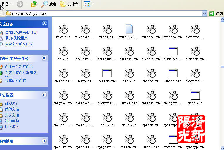Select the stimon.exe file icon
The width and height of the screenshot is (224, 150).
(x=129, y=139)
